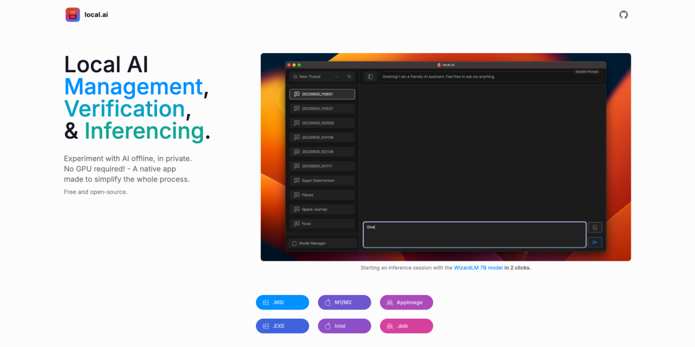Download the Windows .EXE installer
The image size is (695, 347).
pos(283,326)
